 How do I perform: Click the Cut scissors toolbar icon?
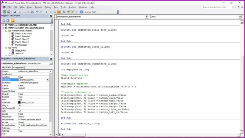[20, 12]
